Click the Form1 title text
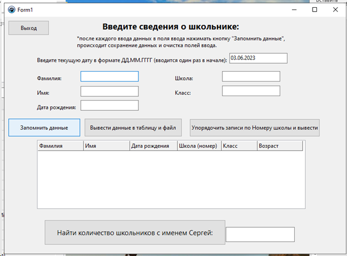The height and width of the screenshot is (256, 347). (x=25, y=10)
